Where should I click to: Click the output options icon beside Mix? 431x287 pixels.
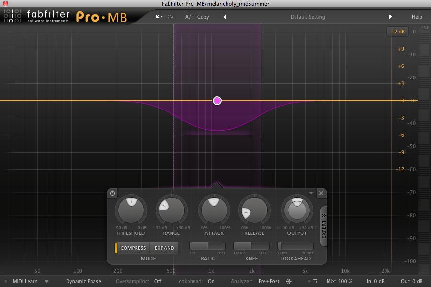point(315,281)
